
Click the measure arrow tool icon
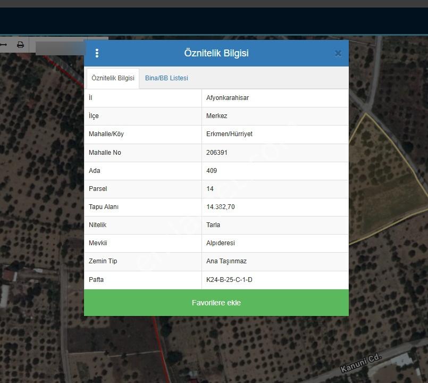[x=3, y=45]
